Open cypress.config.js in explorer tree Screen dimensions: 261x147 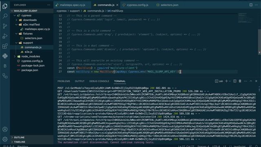[32, 61]
